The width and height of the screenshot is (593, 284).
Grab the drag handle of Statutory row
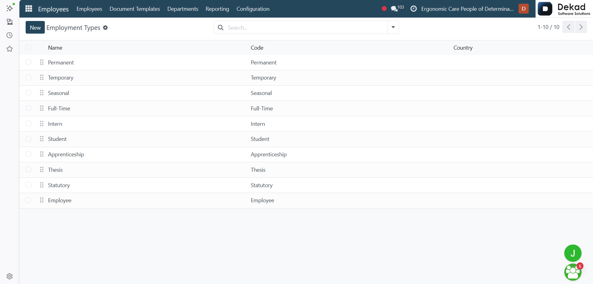(x=42, y=185)
